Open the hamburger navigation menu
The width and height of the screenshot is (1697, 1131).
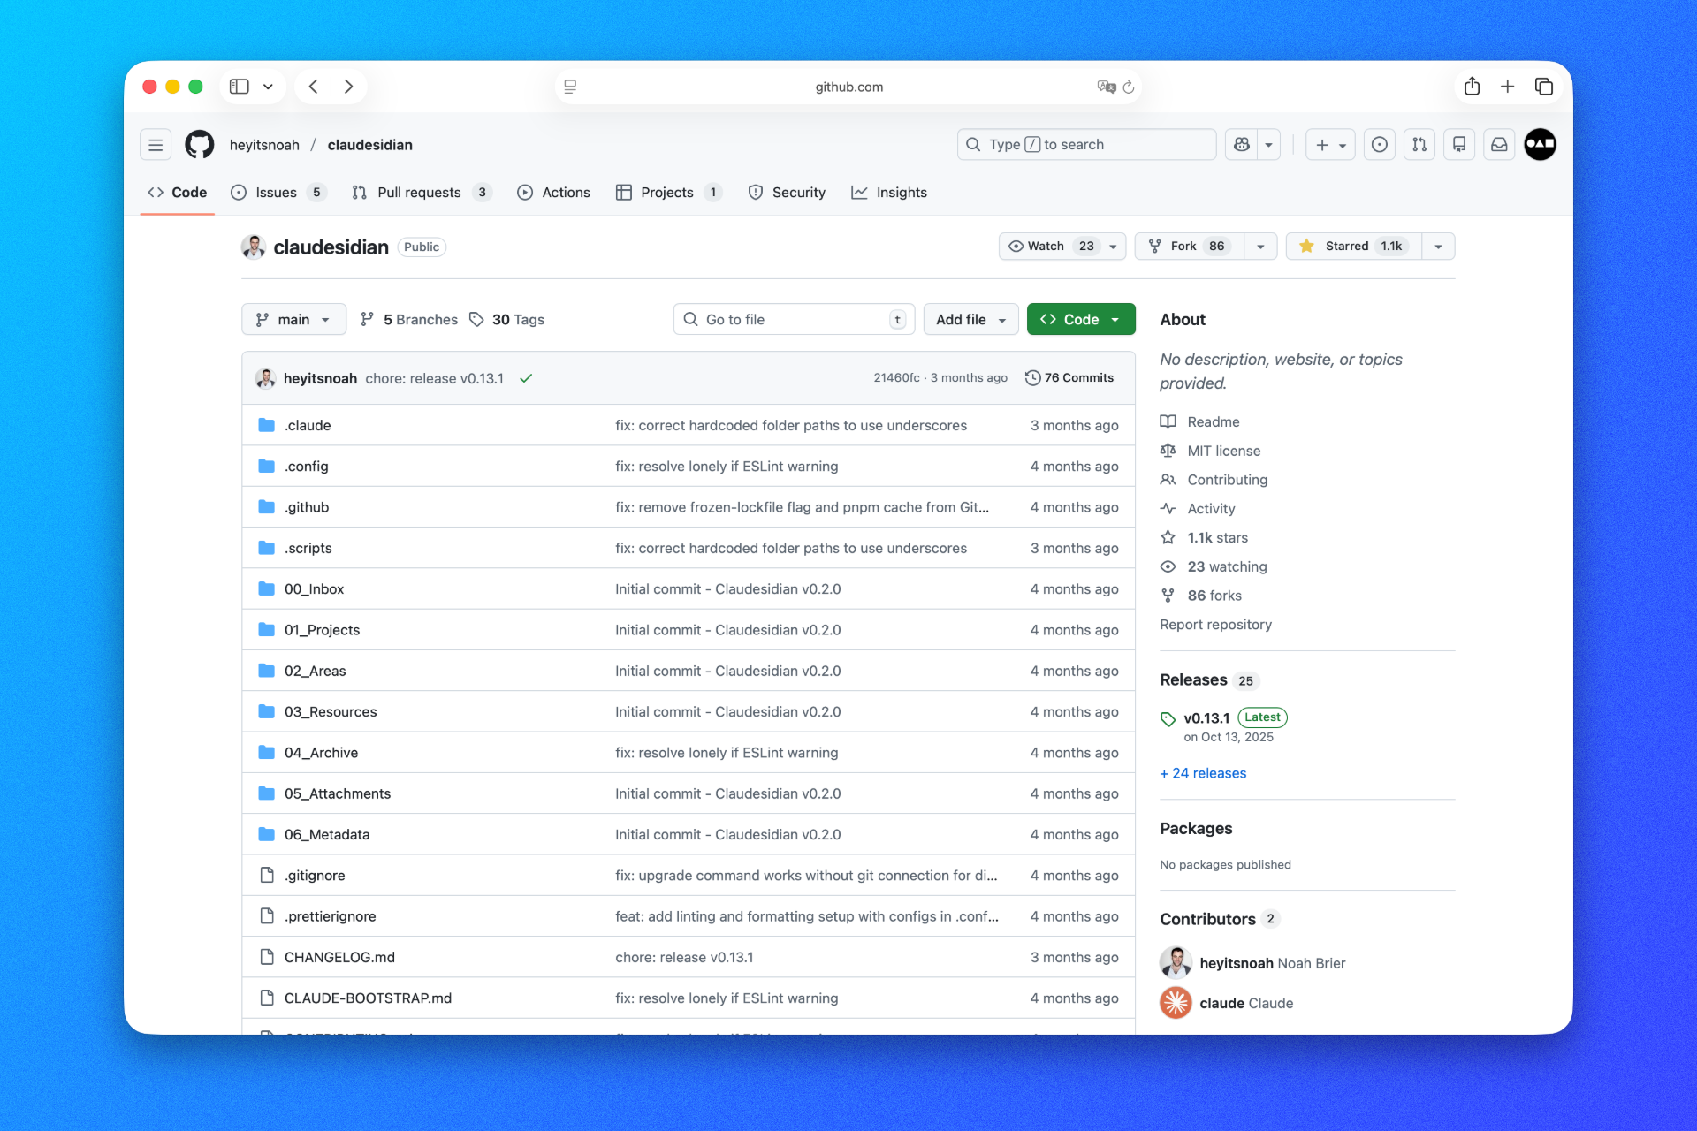156,144
